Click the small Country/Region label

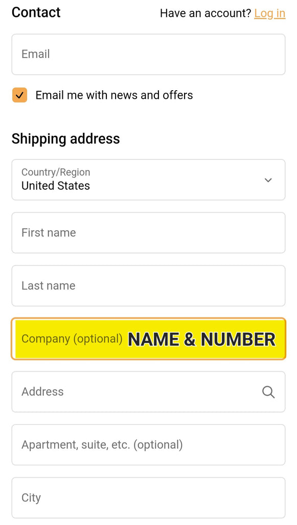pyautogui.click(x=56, y=172)
